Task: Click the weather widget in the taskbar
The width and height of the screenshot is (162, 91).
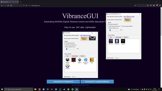Action: pyautogui.click(x=133, y=89)
